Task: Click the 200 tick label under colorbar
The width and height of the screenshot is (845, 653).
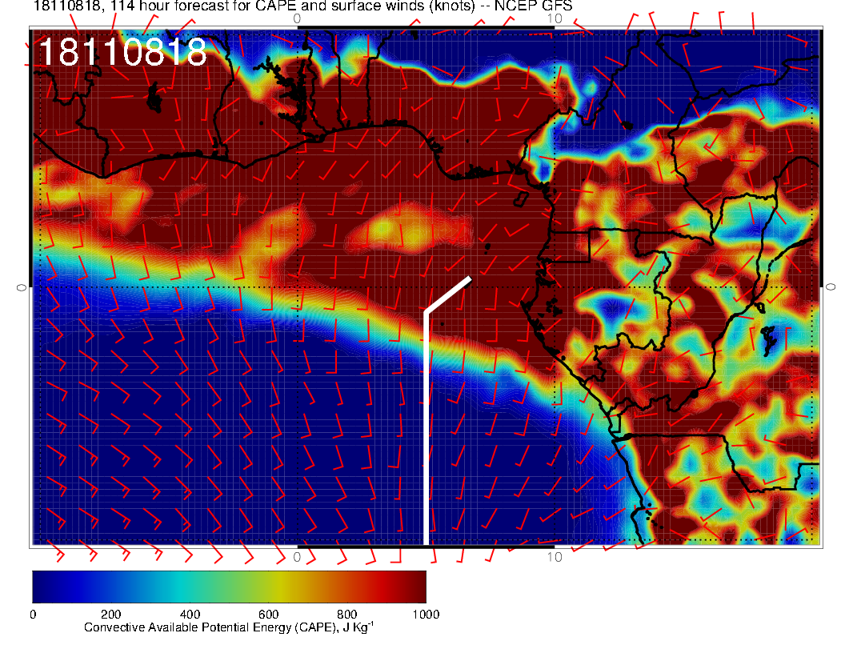Action: pyautogui.click(x=110, y=615)
